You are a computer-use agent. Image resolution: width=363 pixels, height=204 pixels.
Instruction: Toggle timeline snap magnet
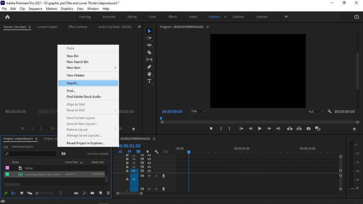point(129,152)
